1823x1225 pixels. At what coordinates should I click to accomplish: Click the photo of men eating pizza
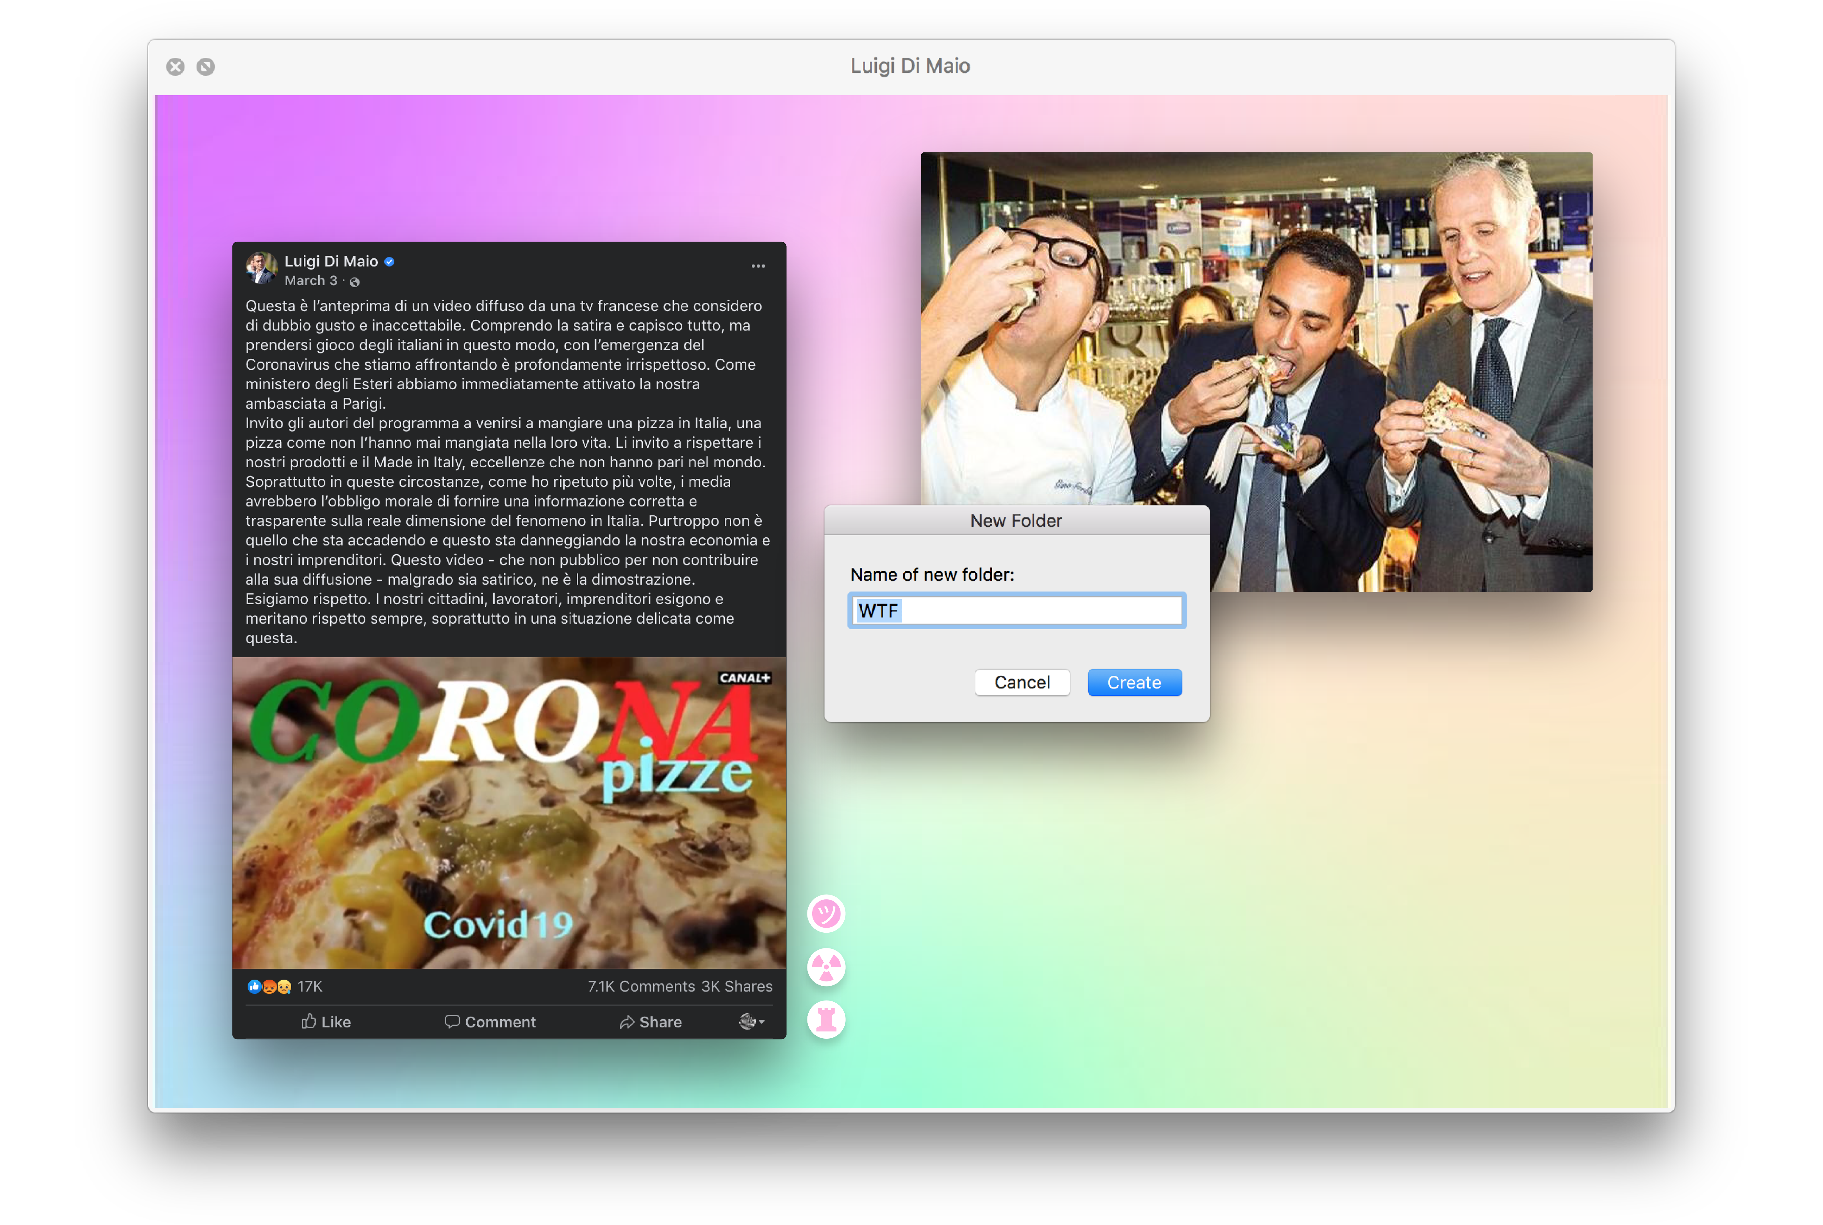(1256, 328)
